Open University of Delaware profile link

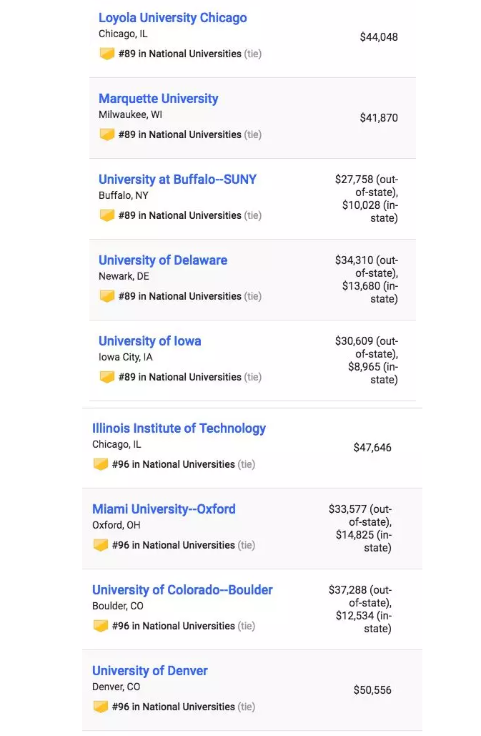coord(163,260)
